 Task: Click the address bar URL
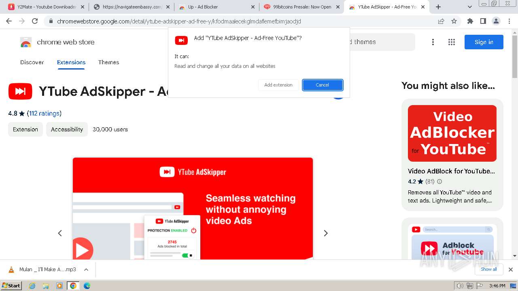pyautogui.click(x=179, y=21)
